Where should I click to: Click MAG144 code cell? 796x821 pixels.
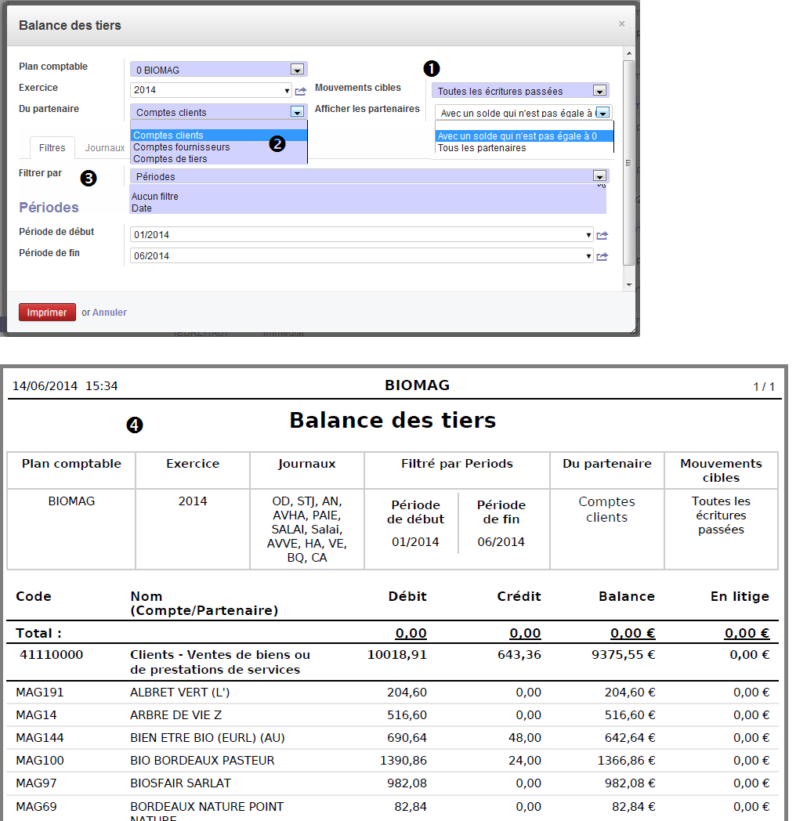click(40, 738)
